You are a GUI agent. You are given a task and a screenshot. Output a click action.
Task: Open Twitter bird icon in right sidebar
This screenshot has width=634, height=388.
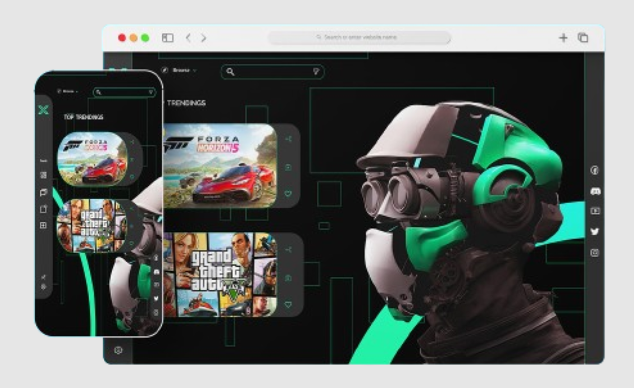[x=595, y=231]
